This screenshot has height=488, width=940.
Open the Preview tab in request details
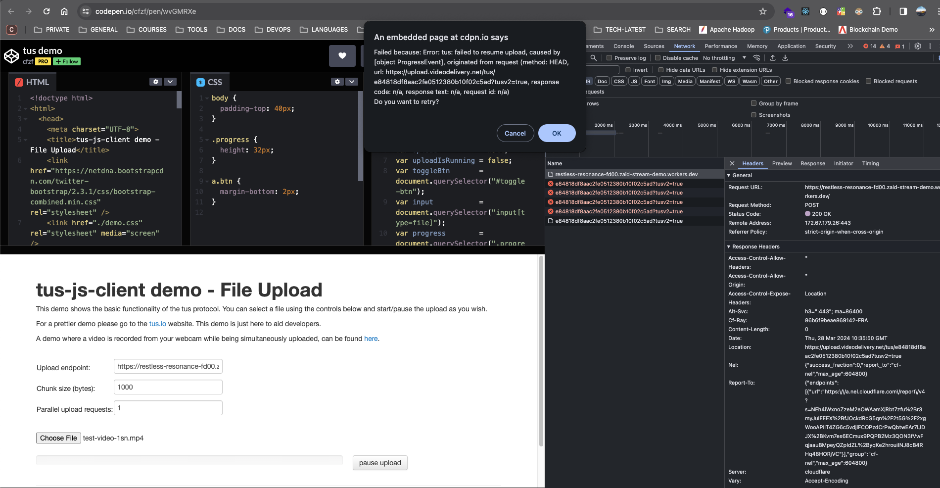[x=782, y=163]
